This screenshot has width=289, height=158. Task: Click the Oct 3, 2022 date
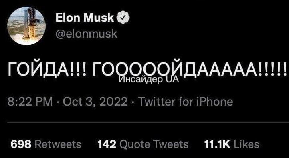tap(95, 102)
